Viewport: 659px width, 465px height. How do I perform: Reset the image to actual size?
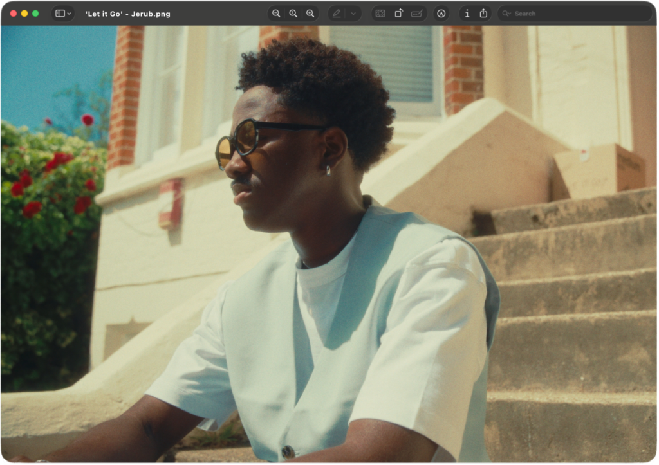(293, 14)
